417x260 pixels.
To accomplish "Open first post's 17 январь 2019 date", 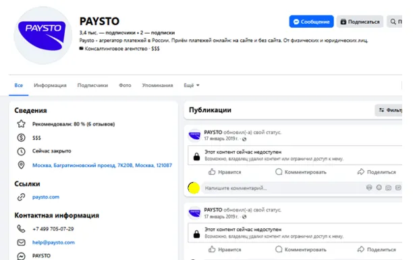I will (x=221, y=138).
